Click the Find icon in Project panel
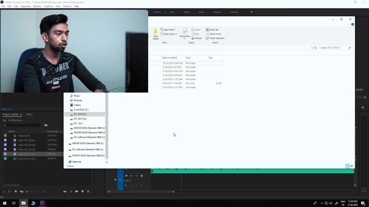The image size is (369, 207). click(x=71, y=191)
